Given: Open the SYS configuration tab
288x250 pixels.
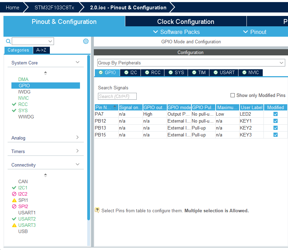Looking at the screenshot, I should 176,73.
